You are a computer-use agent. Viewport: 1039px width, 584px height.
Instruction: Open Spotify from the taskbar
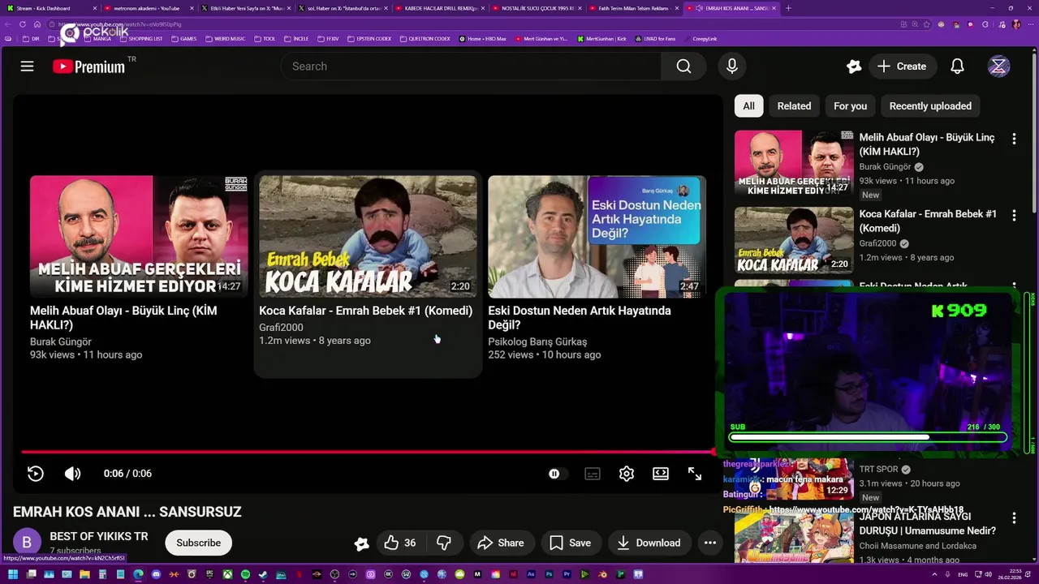pyautogui.click(x=245, y=575)
